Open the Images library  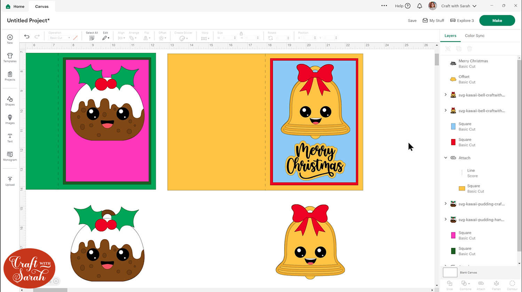tap(10, 119)
